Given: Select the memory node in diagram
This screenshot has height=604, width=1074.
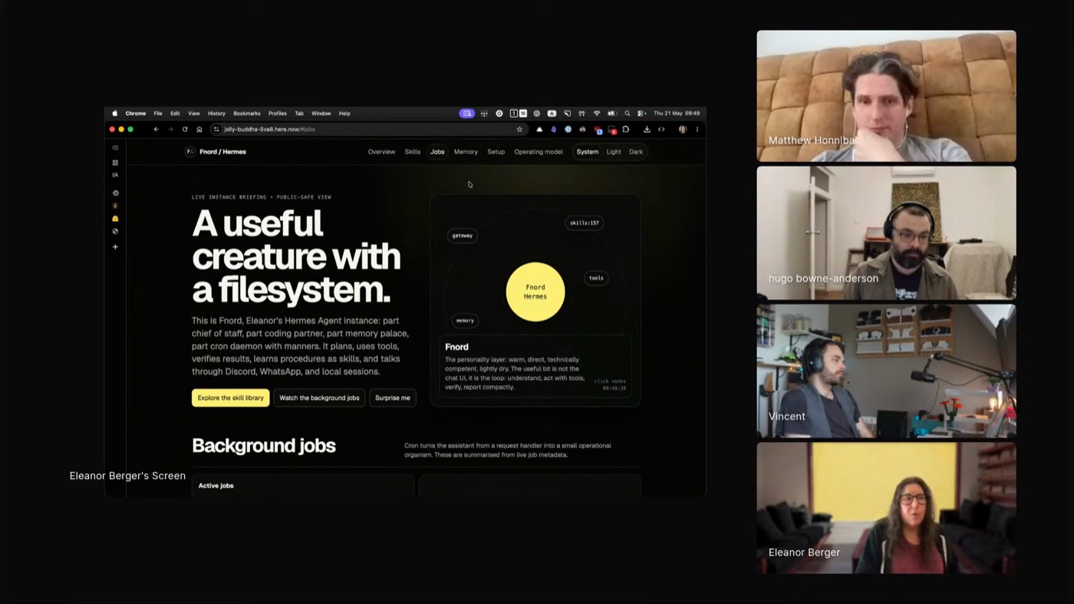Looking at the screenshot, I should click(x=465, y=321).
